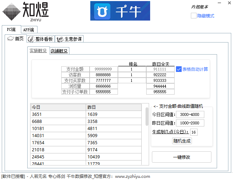This screenshot has width=233, height=180.
Task: Click the 昨日全天 field 944444
Action: click(x=160, y=86)
